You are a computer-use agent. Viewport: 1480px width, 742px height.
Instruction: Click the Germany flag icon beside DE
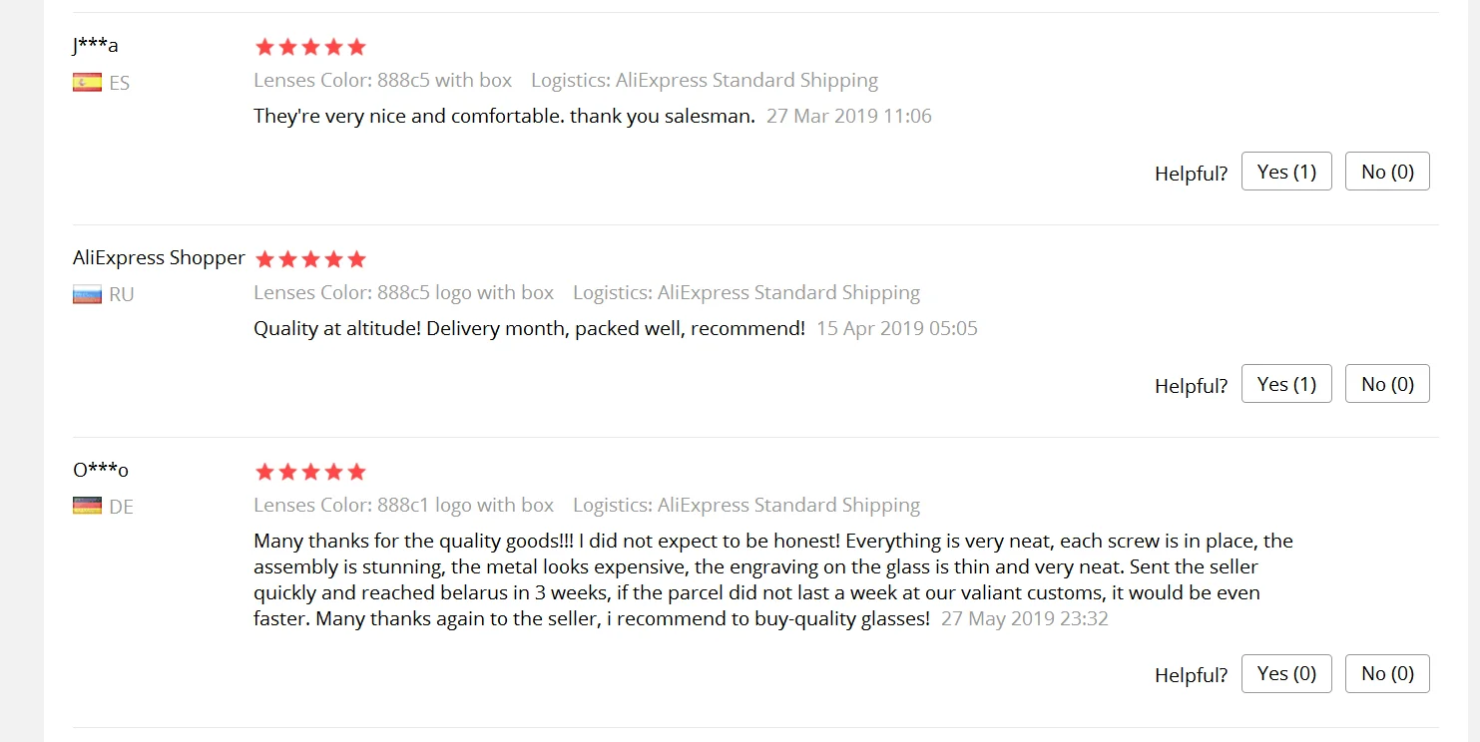[x=87, y=507]
